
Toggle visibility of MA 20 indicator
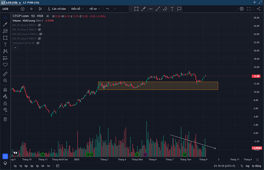tap(39, 25)
